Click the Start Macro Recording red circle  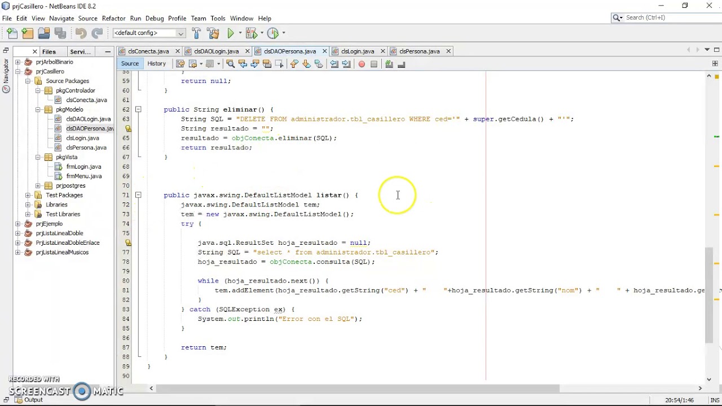362,64
